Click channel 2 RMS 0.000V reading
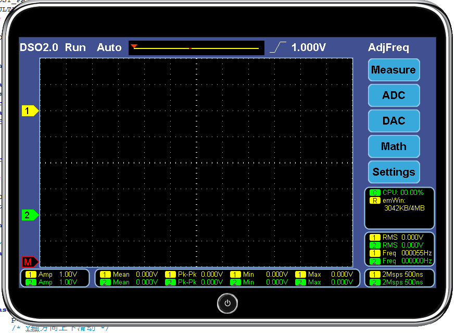The height and width of the screenshot is (333, 456). click(x=403, y=245)
